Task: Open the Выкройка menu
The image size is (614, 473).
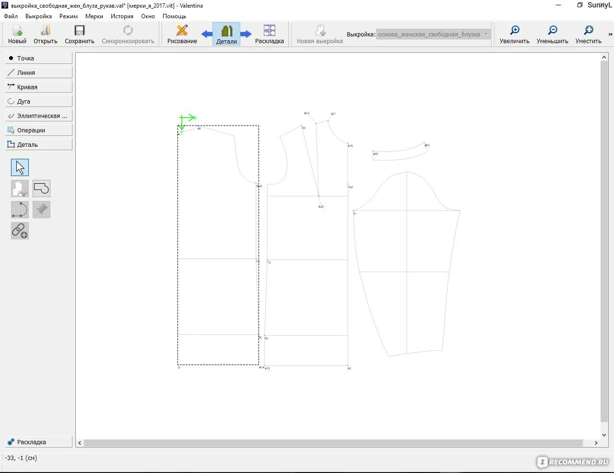Action: click(38, 16)
